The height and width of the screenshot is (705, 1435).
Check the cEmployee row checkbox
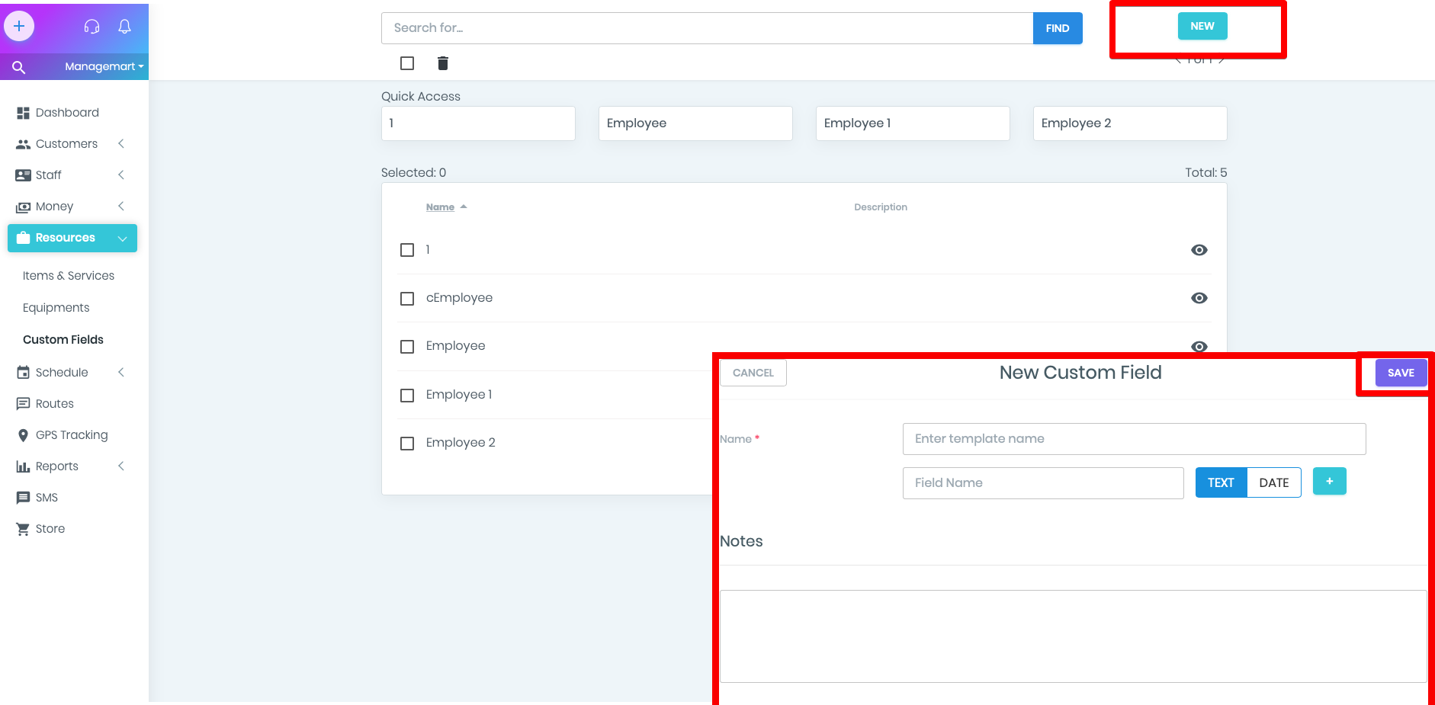pyautogui.click(x=407, y=299)
